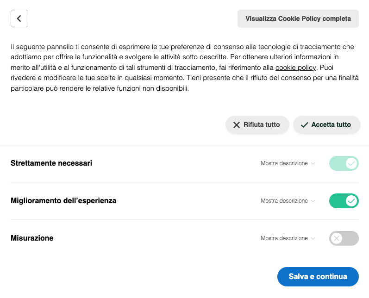Viewport: 369px width, 298px height.
Task: Click chevron beside Misurazione description
Action: tap(313, 239)
